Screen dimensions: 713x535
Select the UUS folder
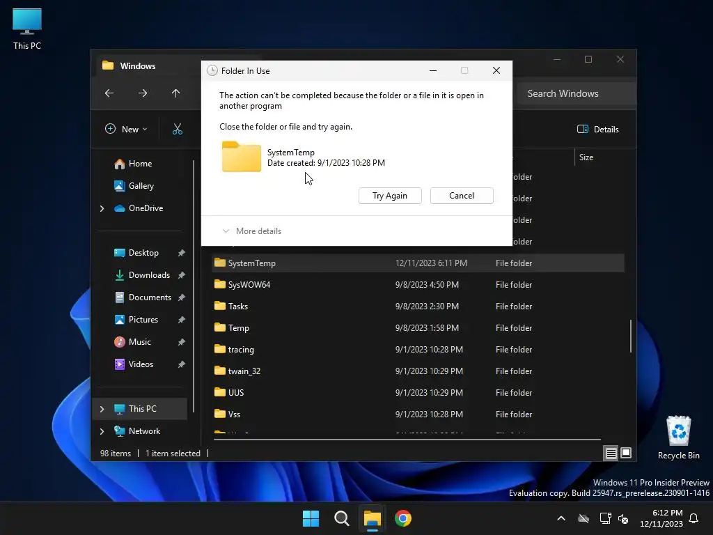[x=418, y=393]
